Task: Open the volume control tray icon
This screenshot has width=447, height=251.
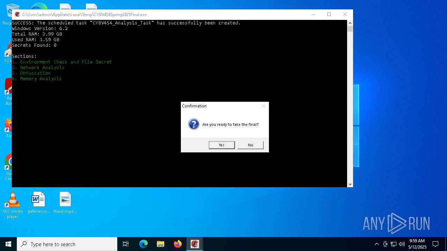Action: tap(402, 244)
